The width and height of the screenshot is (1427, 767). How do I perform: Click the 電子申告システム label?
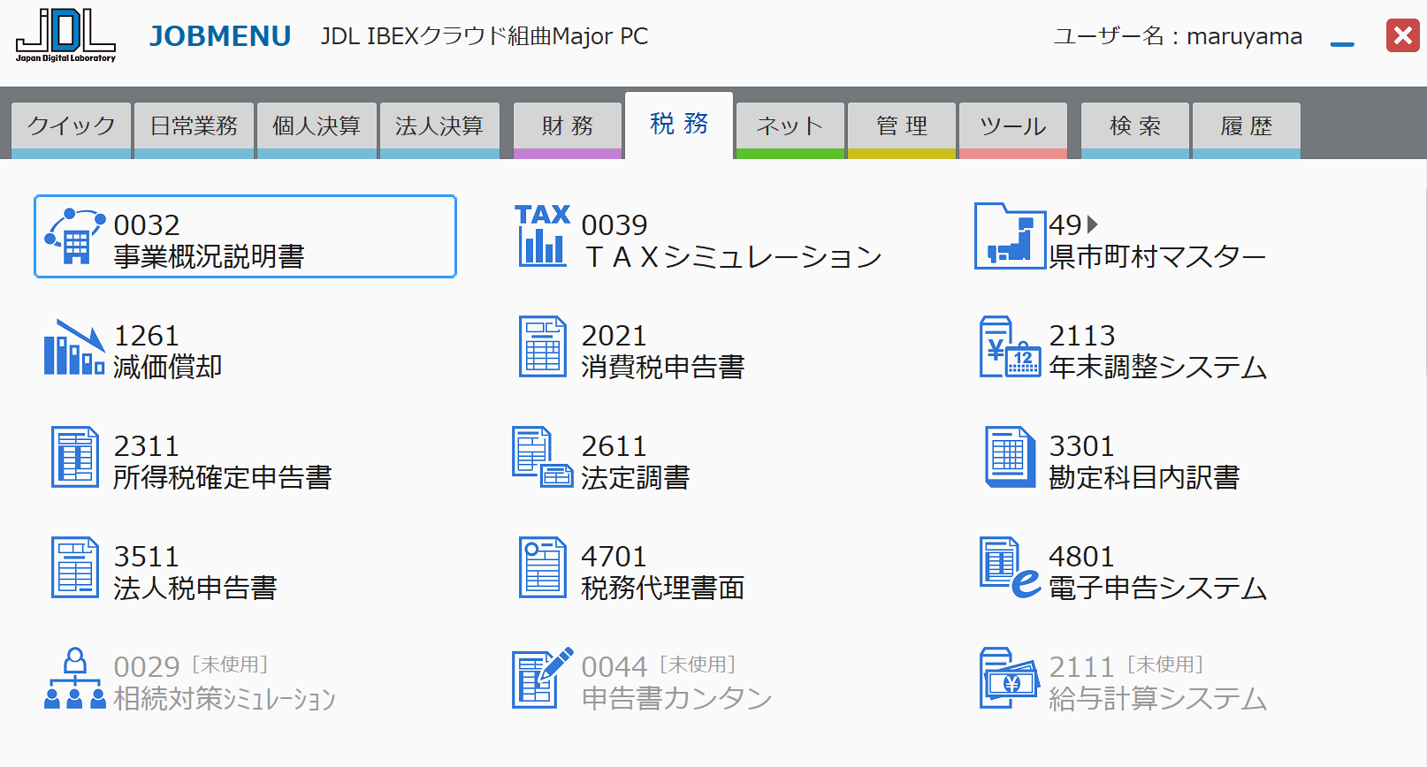1157,588
